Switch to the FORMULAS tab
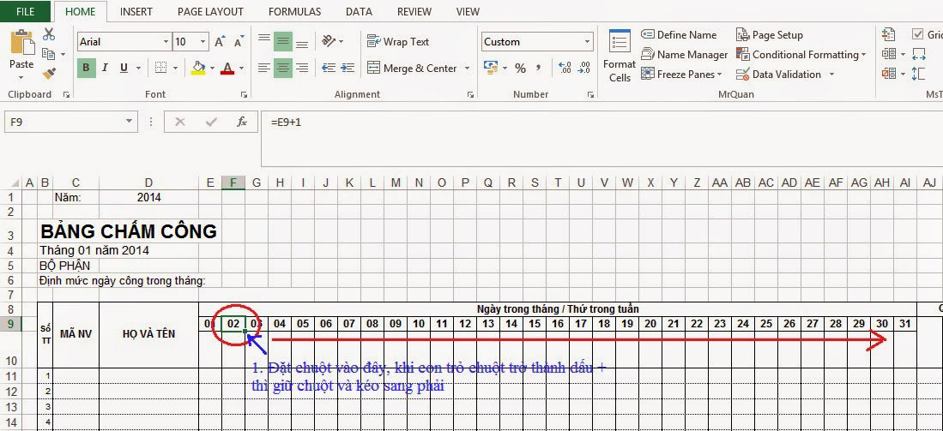 294,11
